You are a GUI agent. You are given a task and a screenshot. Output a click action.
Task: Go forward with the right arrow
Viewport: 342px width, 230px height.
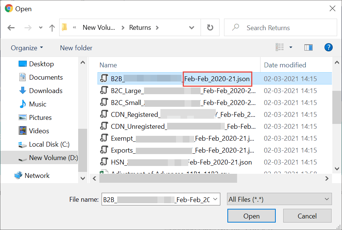point(28,28)
